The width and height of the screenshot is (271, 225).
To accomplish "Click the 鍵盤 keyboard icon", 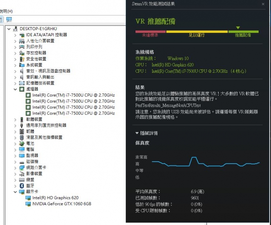I will [22, 180].
